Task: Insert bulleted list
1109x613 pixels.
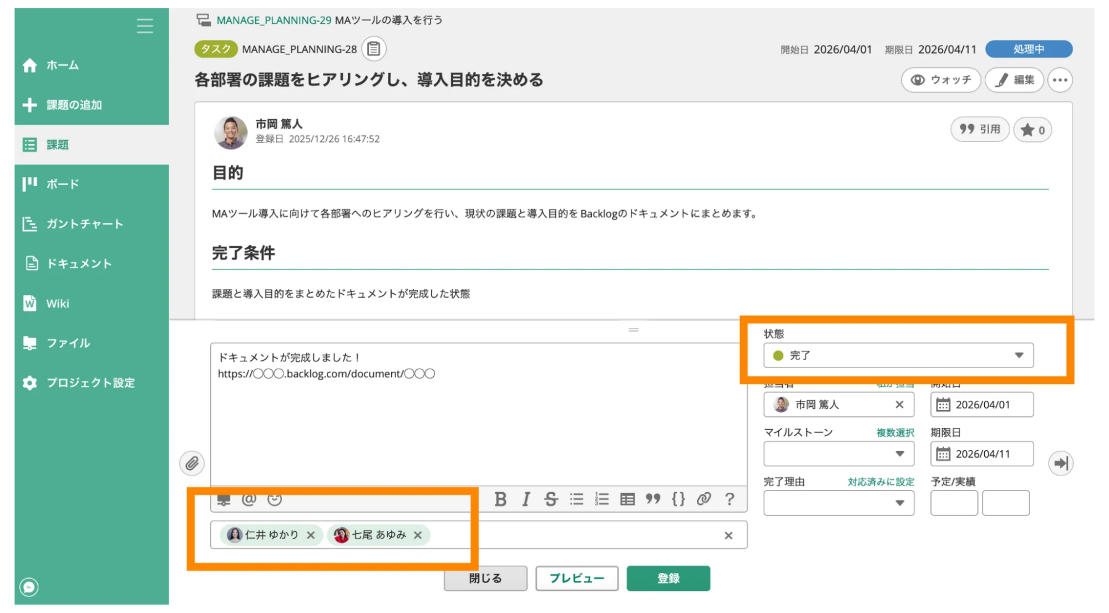Action: click(576, 499)
